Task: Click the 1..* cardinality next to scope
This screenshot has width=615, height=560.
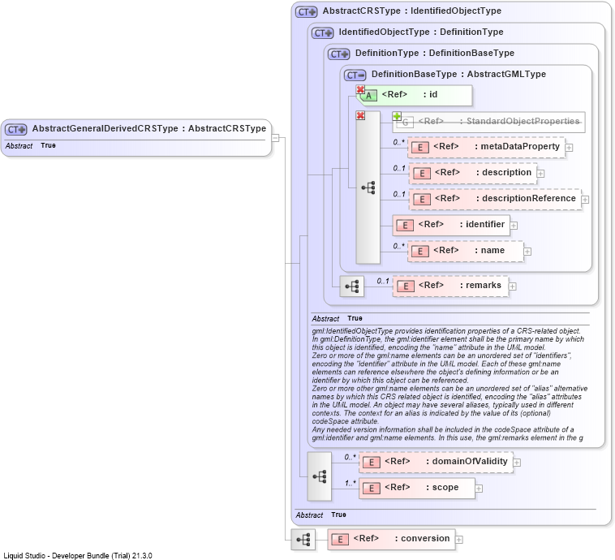Action: click(351, 483)
